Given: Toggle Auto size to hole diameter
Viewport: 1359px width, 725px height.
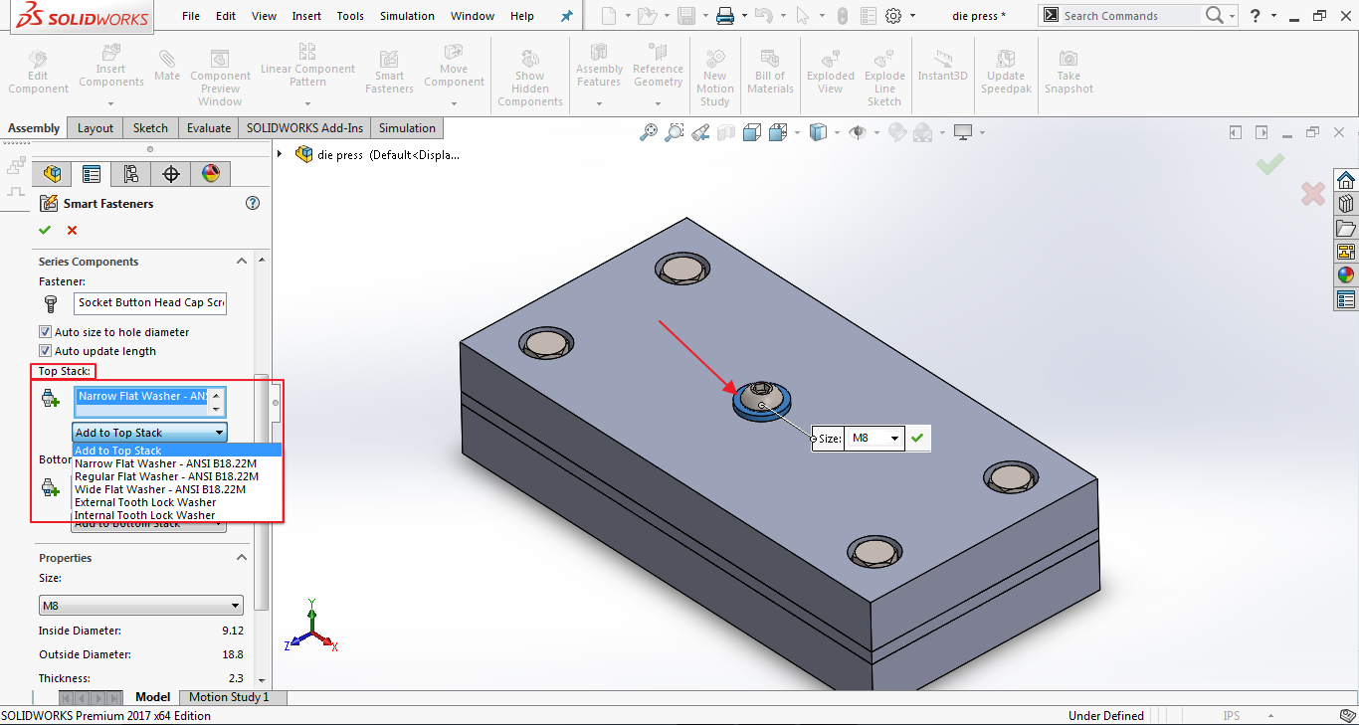Looking at the screenshot, I should pos(45,332).
